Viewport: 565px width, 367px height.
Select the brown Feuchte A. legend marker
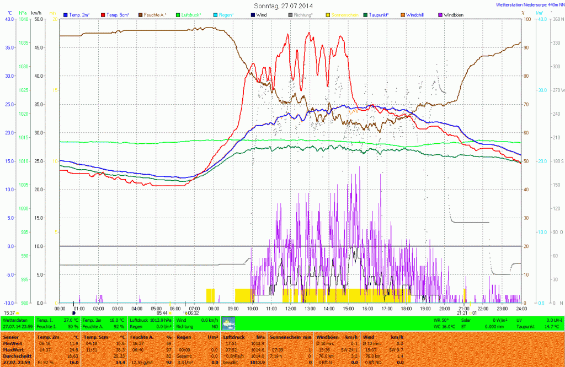pyautogui.click(x=140, y=15)
